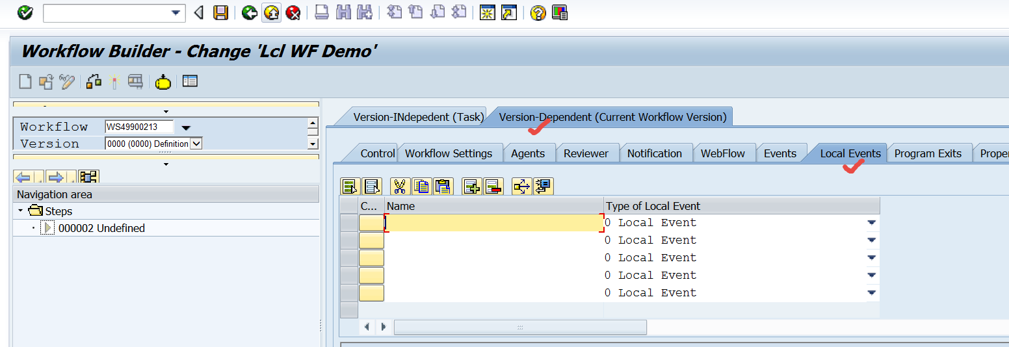Click the scissors Cut icon above the table
The height and width of the screenshot is (347, 1009).
pos(399,187)
